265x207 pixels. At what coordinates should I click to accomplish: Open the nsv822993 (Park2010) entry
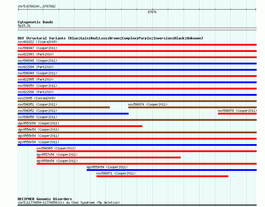pos(36,54)
